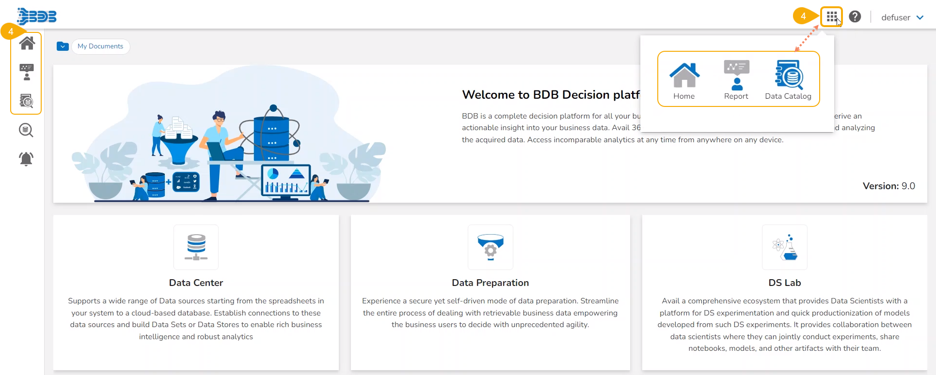Click the Version: 9.0 text
This screenshot has height=375, width=936.
[x=889, y=186]
